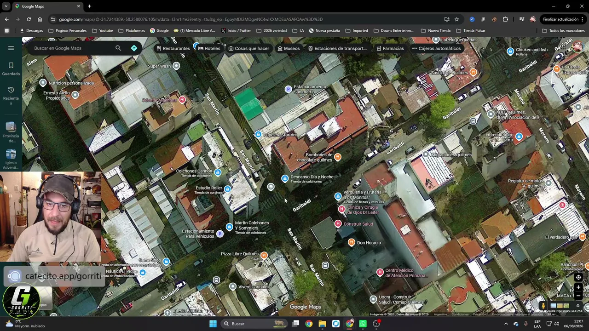Click the Estudio Roller store pin
The width and height of the screenshot is (589, 331).
point(227,189)
